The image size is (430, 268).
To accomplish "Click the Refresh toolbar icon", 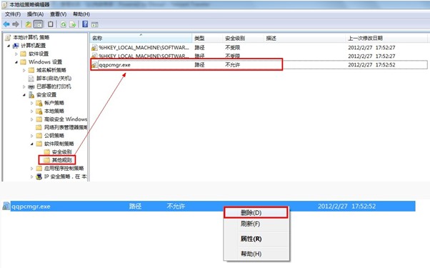I will (x=64, y=24).
